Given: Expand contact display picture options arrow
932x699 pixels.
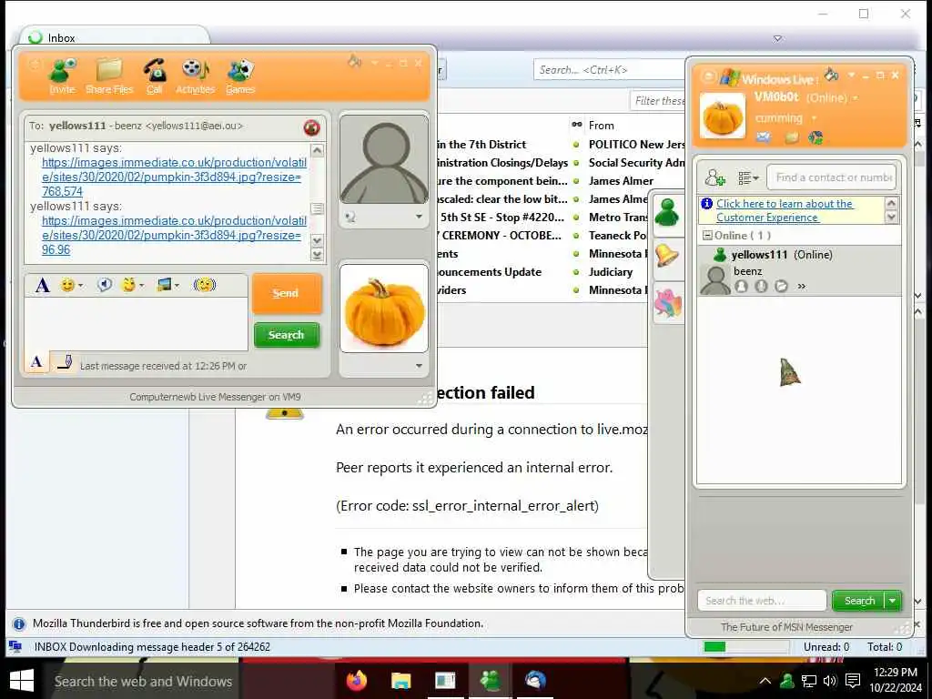Looking at the screenshot, I should (x=419, y=217).
